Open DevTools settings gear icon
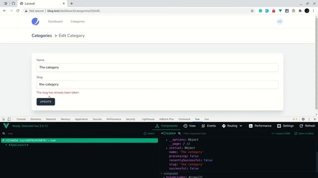Screen dimensions: 318x178 coord(303,119)
